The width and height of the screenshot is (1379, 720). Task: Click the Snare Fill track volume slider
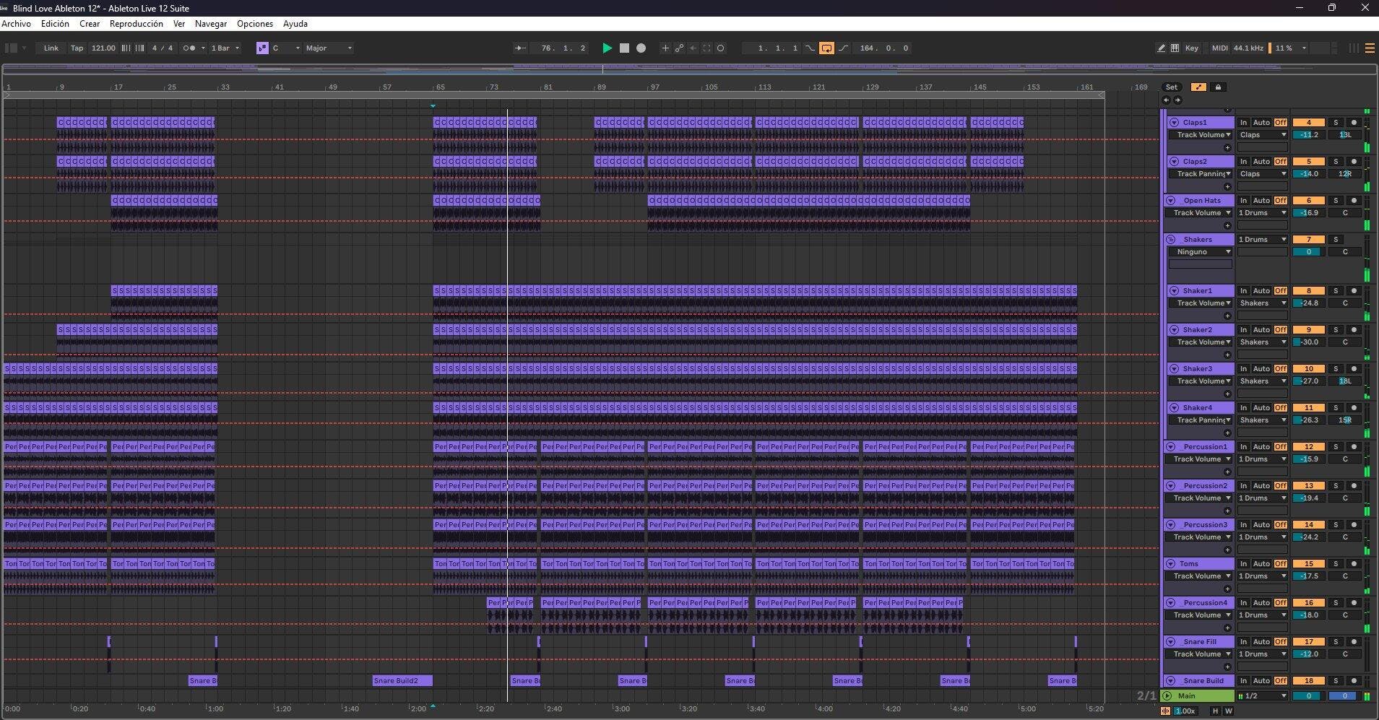coord(1308,654)
